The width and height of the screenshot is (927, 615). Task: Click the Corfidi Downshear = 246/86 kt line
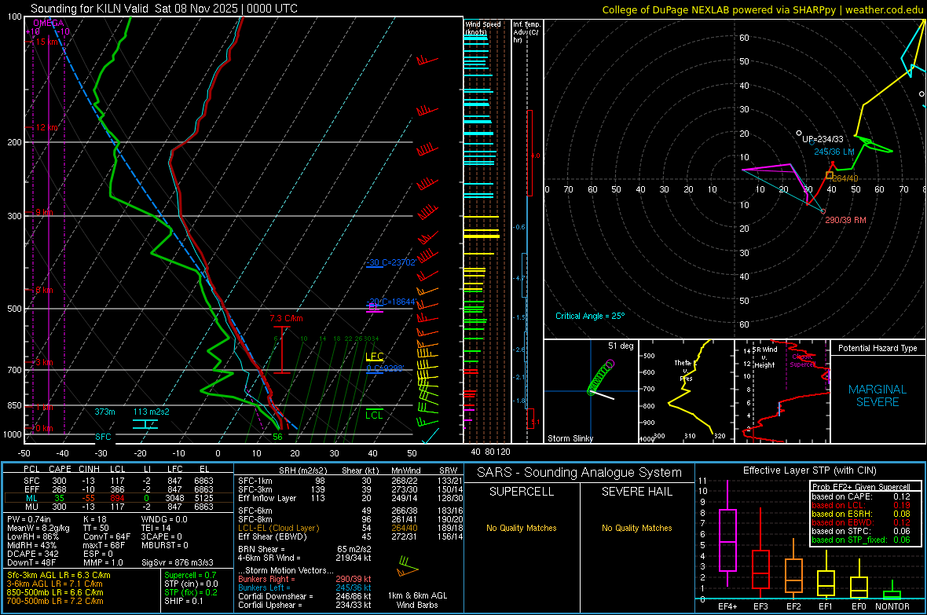point(305,596)
